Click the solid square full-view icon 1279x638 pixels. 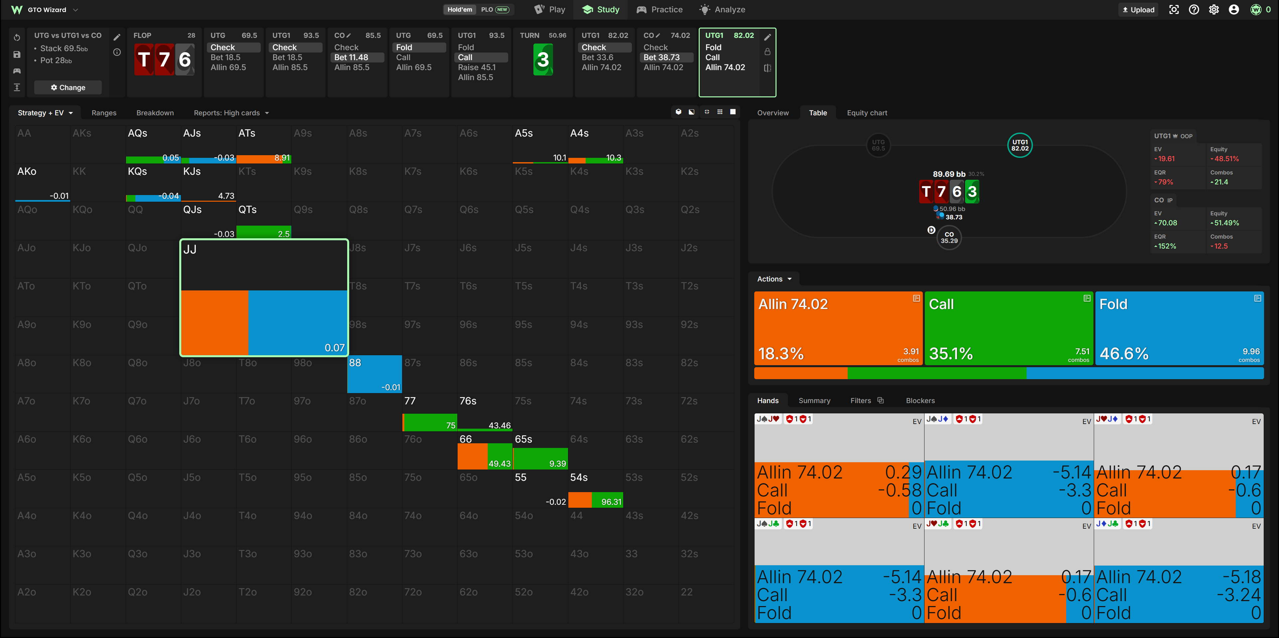(x=733, y=112)
